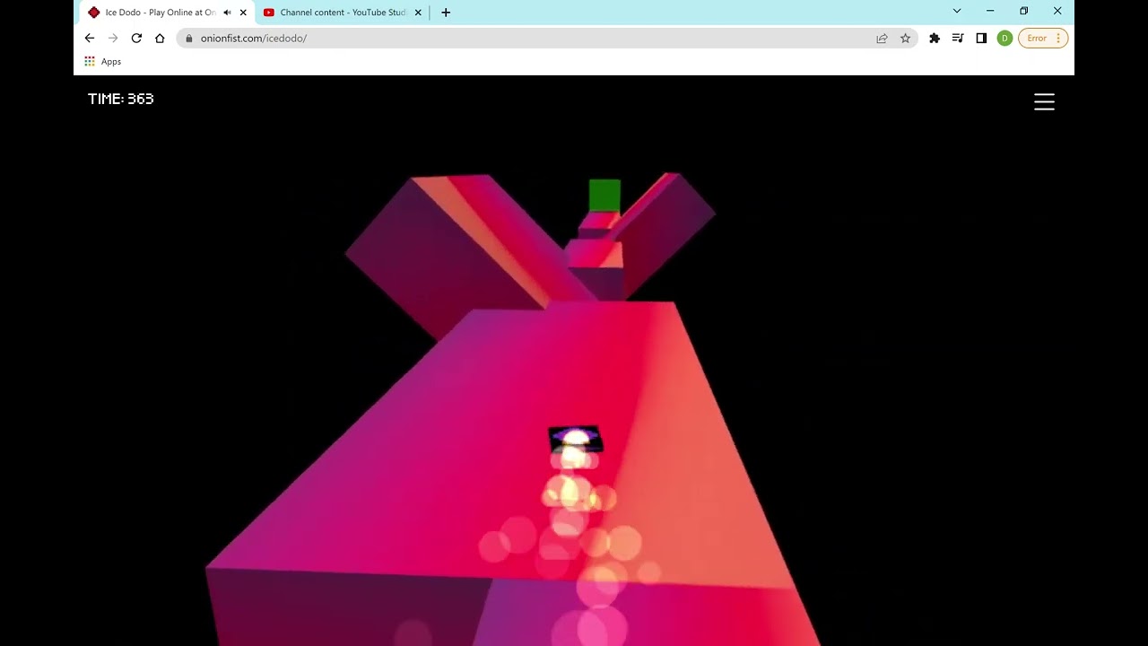Open the Apps bookmark shortcut
Viewport: 1148px width, 646px height.
click(x=103, y=62)
